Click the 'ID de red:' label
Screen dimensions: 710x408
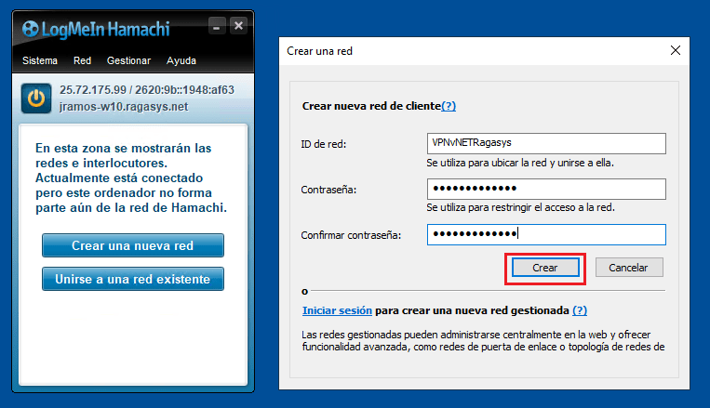pyautogui.click(x=323, y=144)
